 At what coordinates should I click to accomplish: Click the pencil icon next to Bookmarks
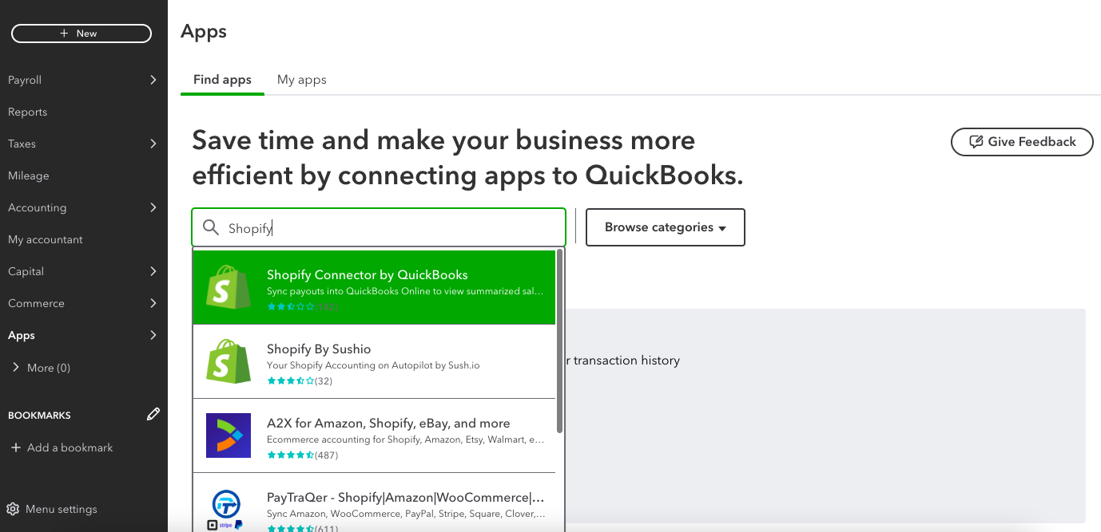pyautogui.click(x=153, y=415)
